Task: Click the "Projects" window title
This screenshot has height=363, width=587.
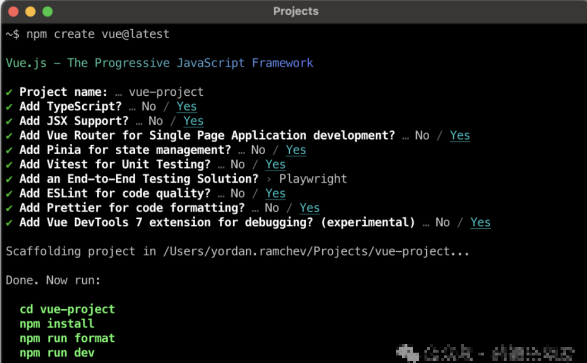Action: coord(296,11)
